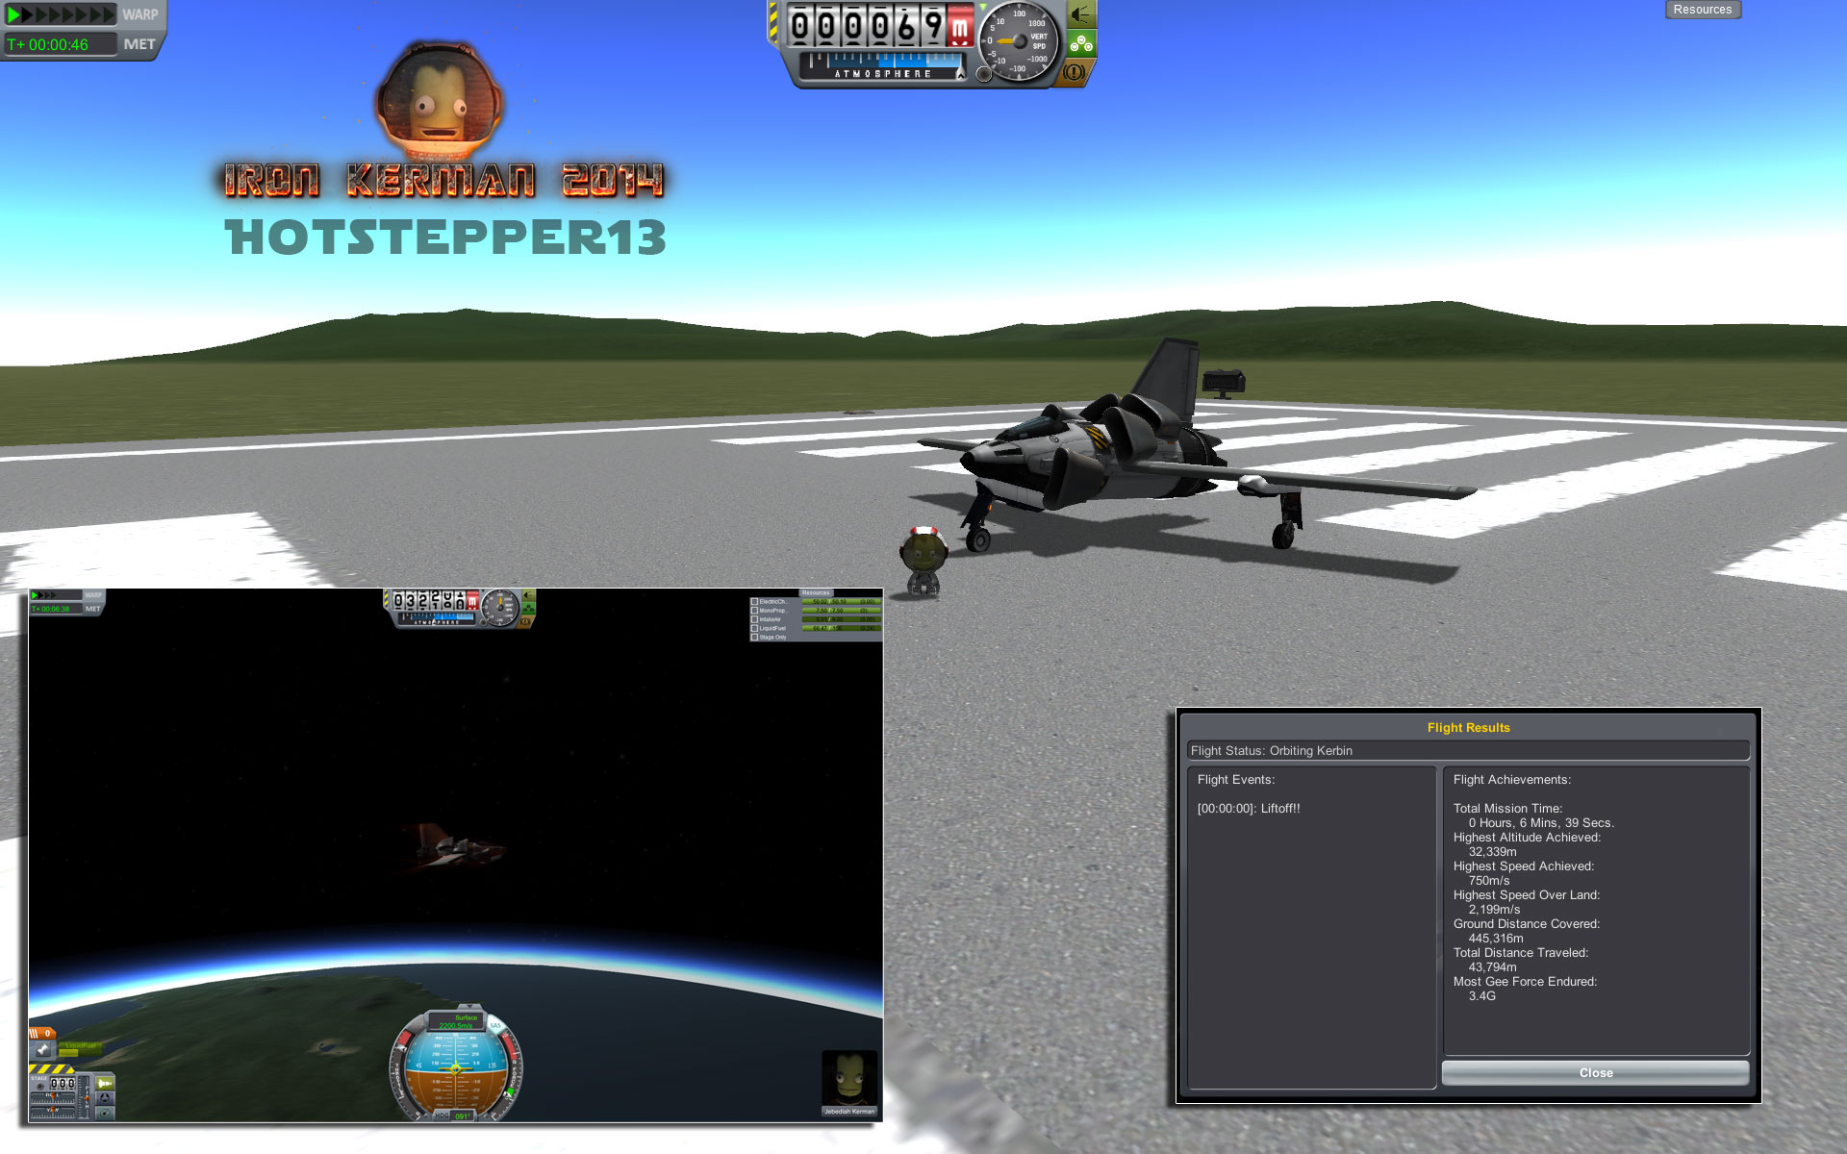
Task: Click the green Landing Gear button
Action: (1081, 43)
